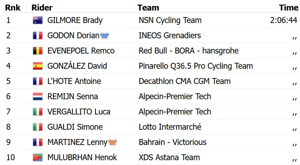Click the blue jersey icon after Godon
The image size is (300, 165).
104,36
